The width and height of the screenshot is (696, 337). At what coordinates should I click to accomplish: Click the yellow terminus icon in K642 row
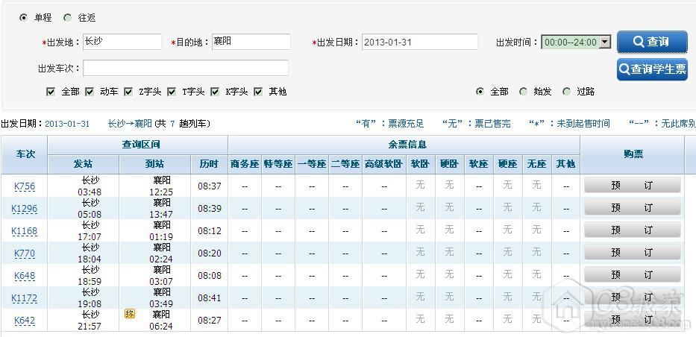(129, 314)
